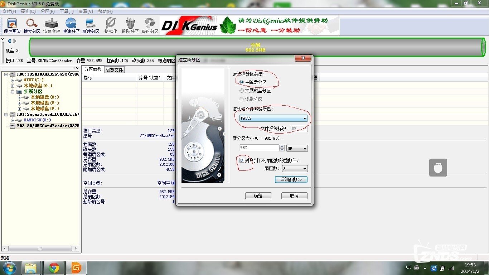
Task: Click the 搜索分区 (Search Partitions) toolbar icon
Action: pyautogui.click(x=32, y=26)
